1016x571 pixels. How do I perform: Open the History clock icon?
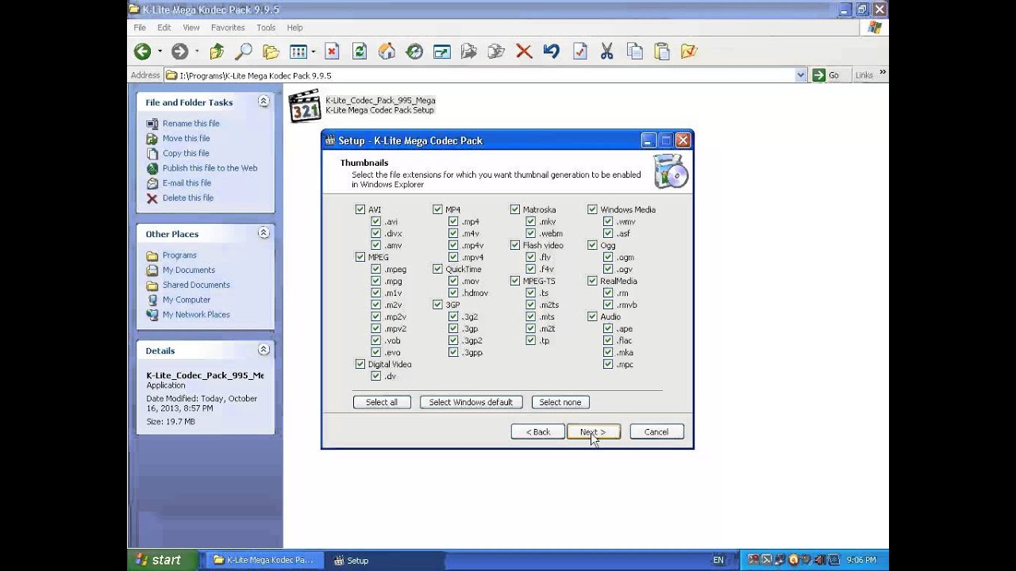[x=414, y=52]
